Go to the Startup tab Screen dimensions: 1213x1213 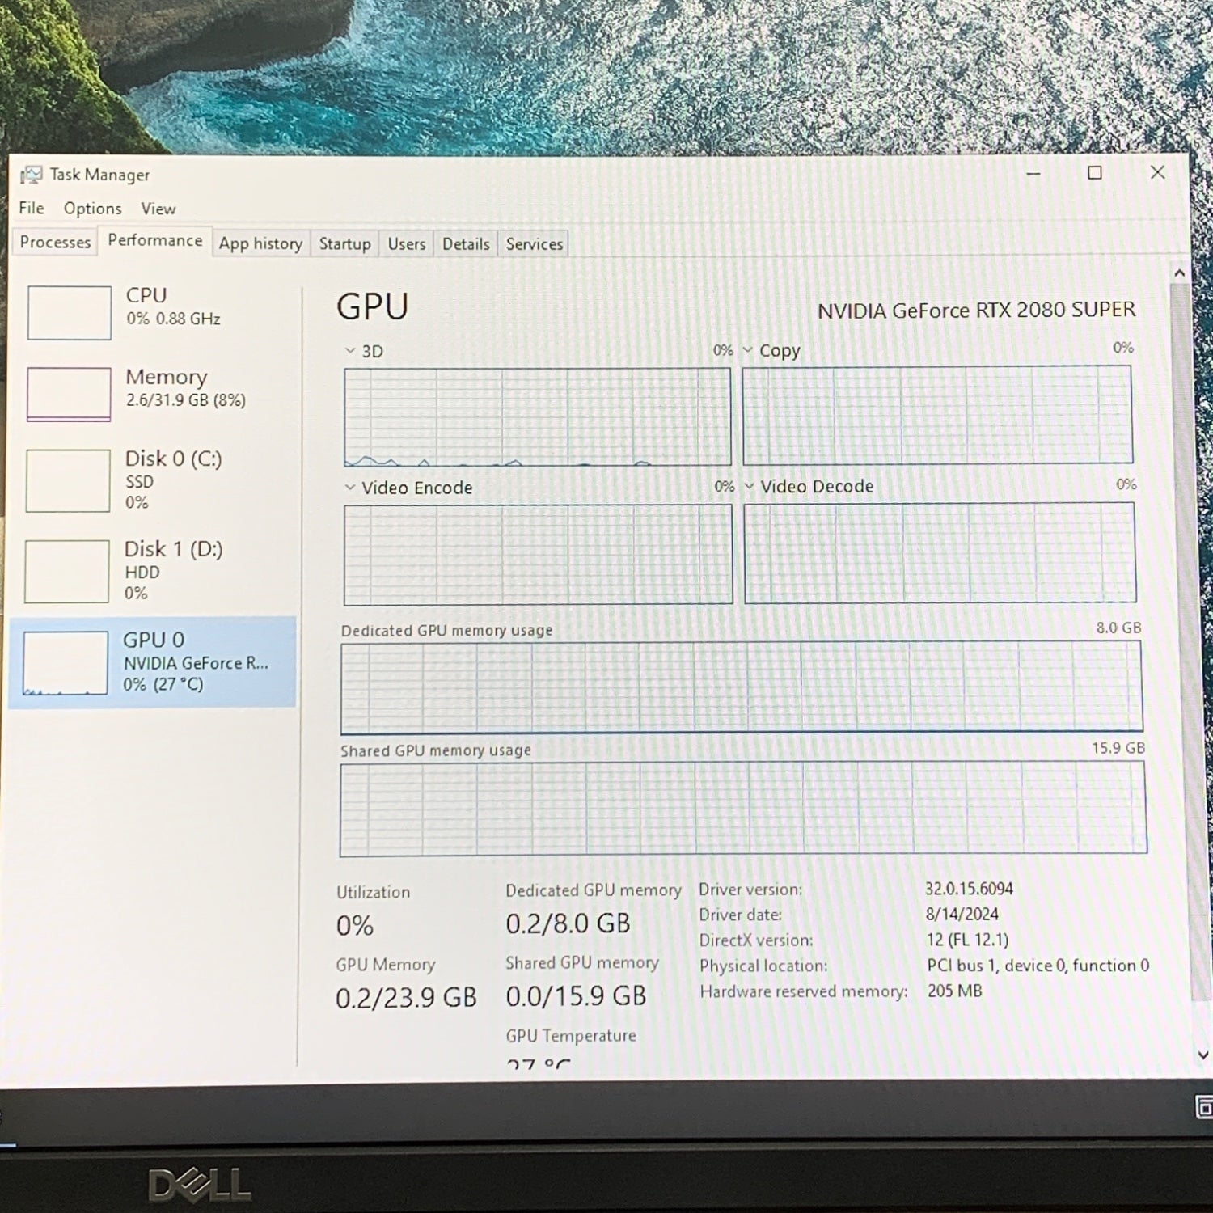pyautogui.click(x=344, y=243)
